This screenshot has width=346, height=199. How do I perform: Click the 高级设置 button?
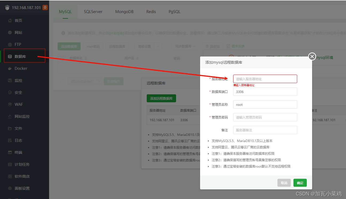point(144,46)
